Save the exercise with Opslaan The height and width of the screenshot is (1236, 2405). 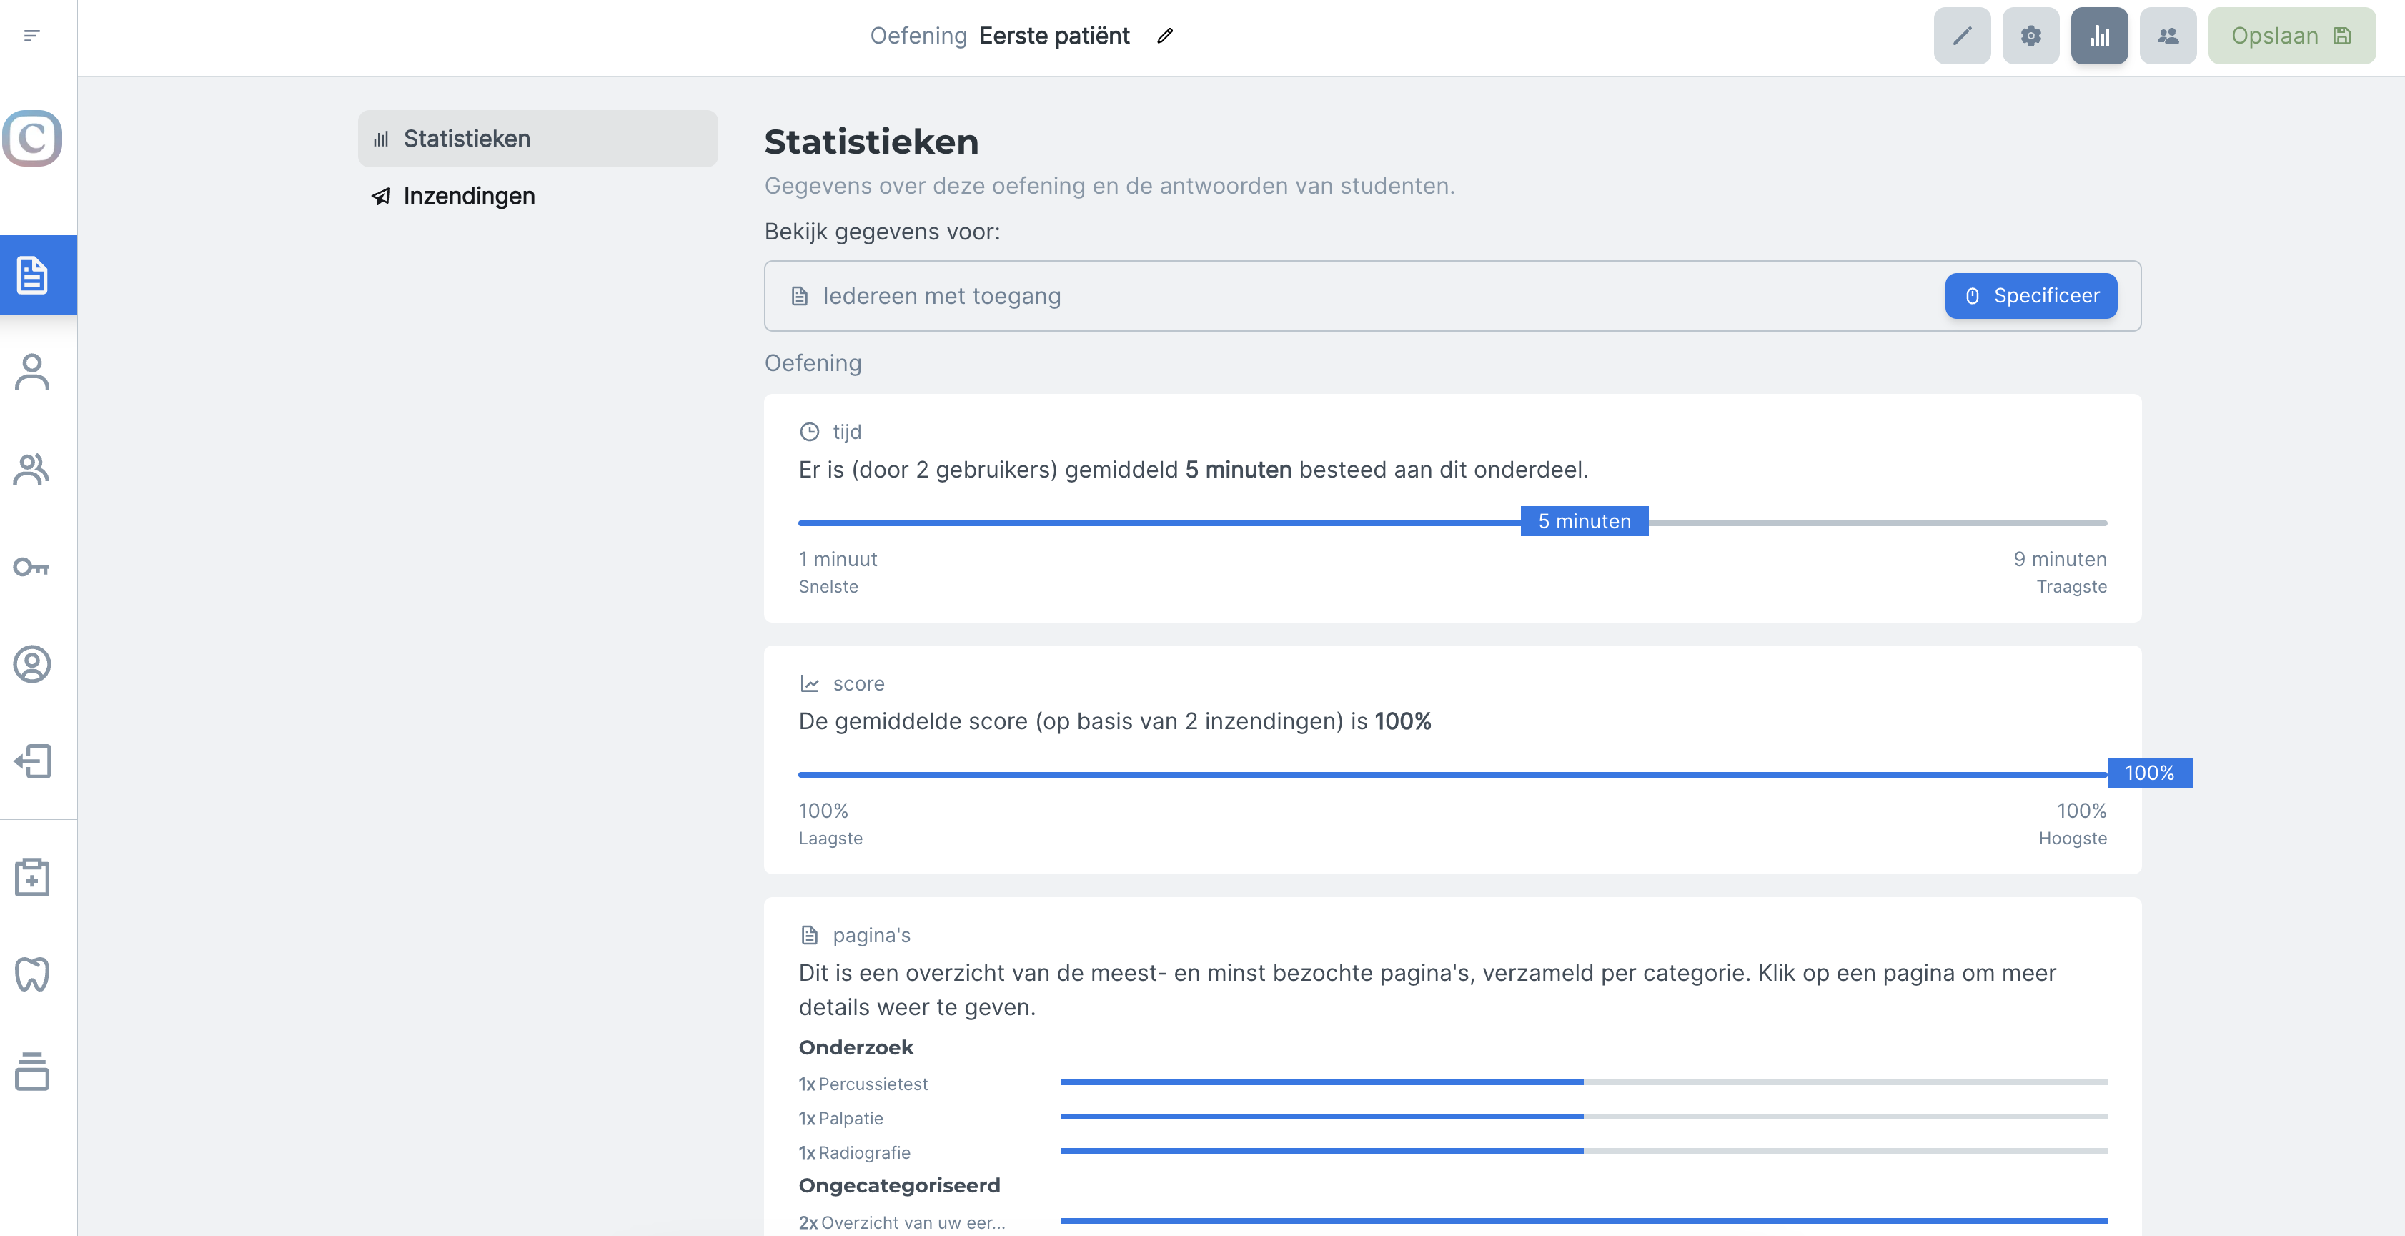pos(2291,36)
